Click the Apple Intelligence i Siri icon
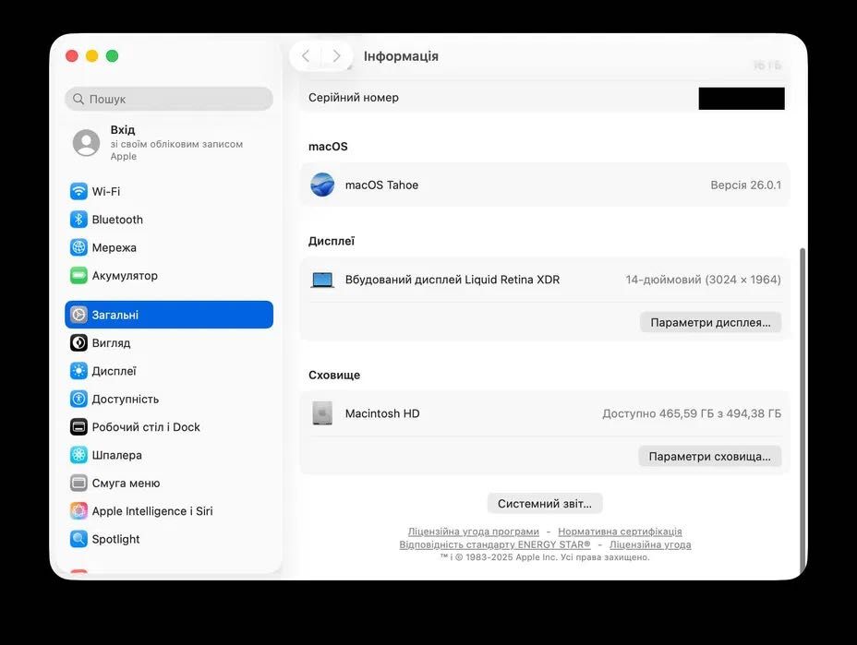The image size is (857, 645). coord(78,510)
